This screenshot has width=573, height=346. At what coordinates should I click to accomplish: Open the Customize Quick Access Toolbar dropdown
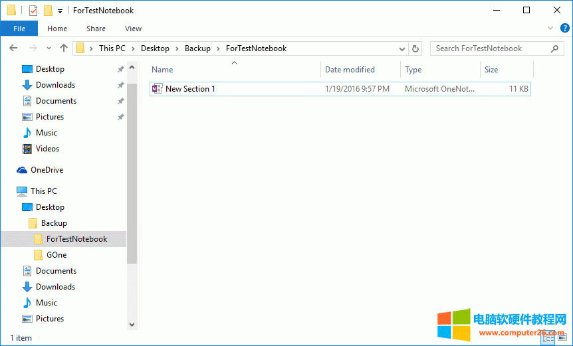60,11
